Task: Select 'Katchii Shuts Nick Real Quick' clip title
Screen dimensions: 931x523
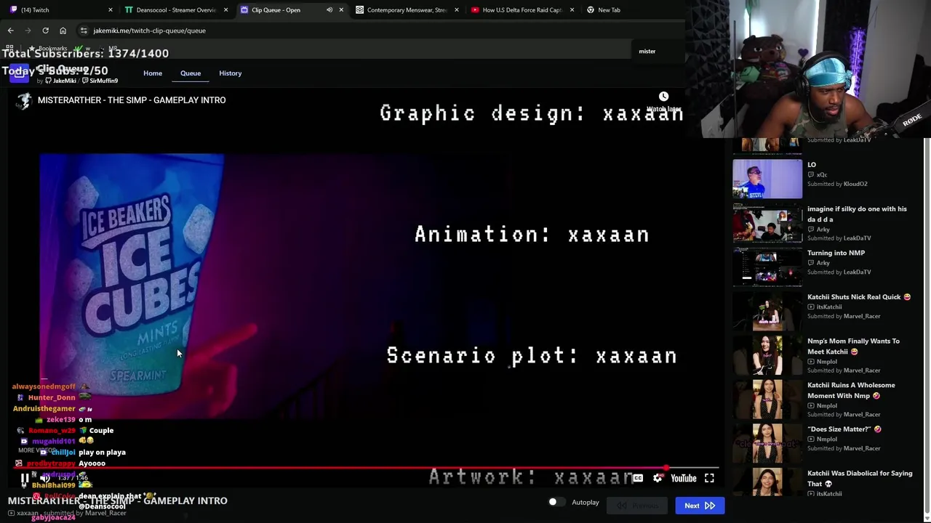Action: 859,297
